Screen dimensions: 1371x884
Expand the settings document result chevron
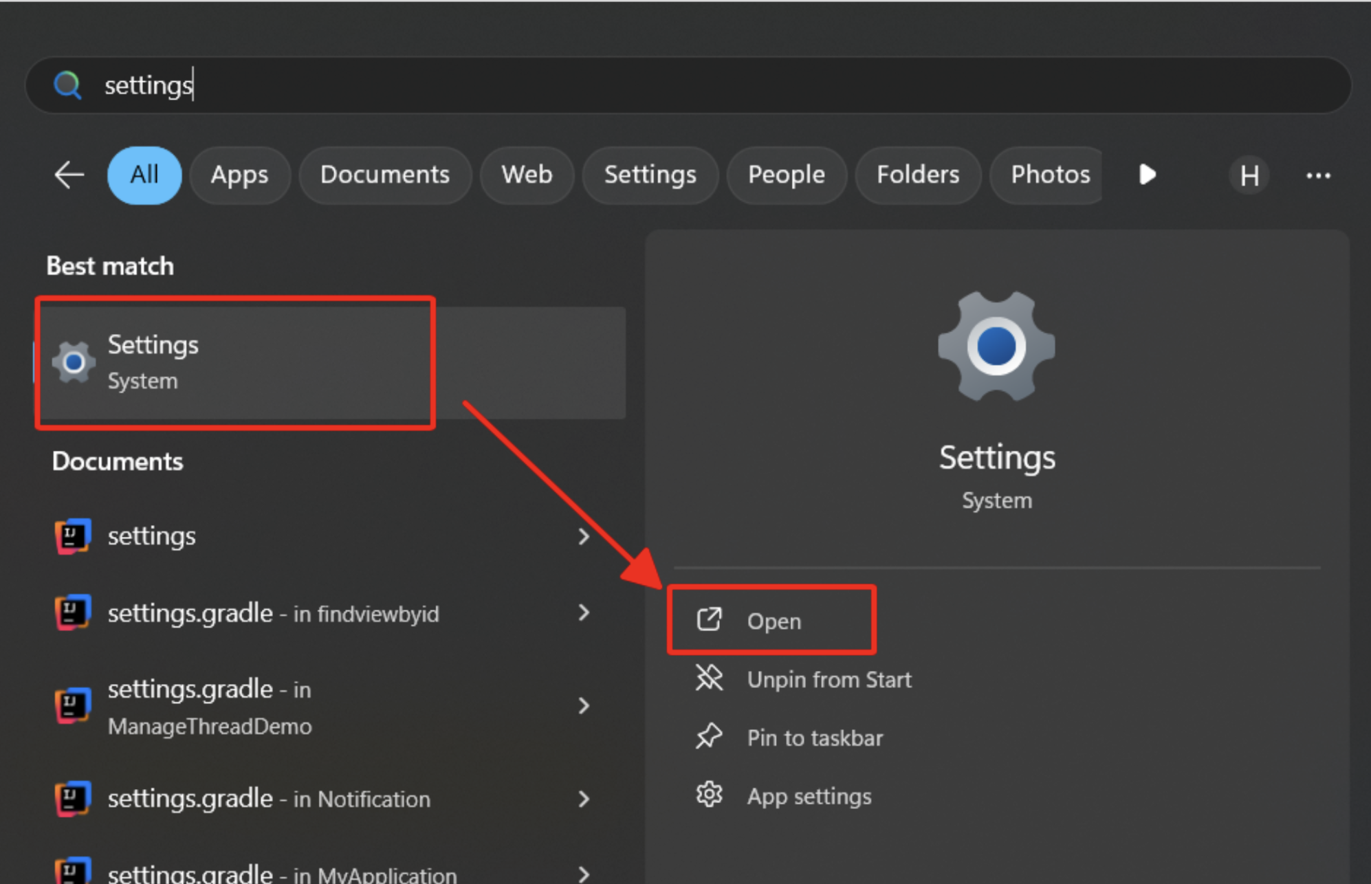(x=584, y=536)
